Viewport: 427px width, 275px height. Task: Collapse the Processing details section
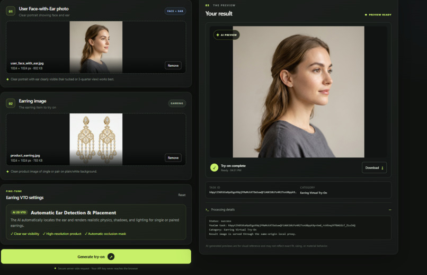coord(390,210)
